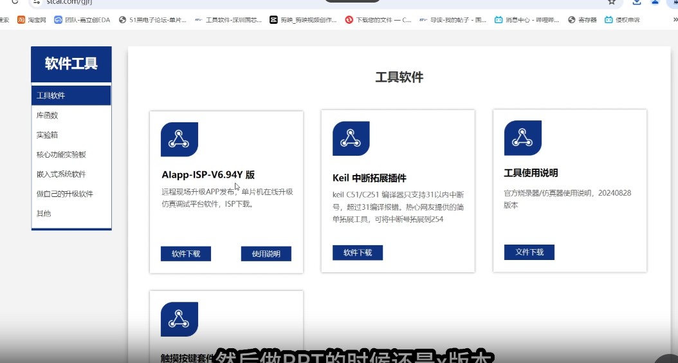Open the browser profile icon
Screen dimensions: 678x363
pyautogui.click(x=655, y=2)
